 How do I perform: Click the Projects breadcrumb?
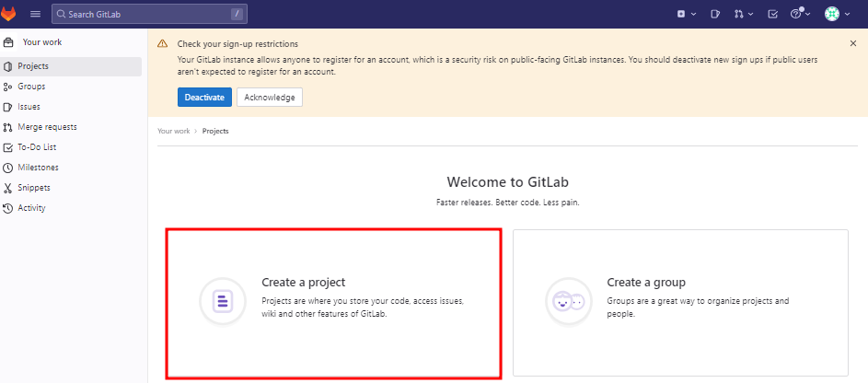point(216,131)
